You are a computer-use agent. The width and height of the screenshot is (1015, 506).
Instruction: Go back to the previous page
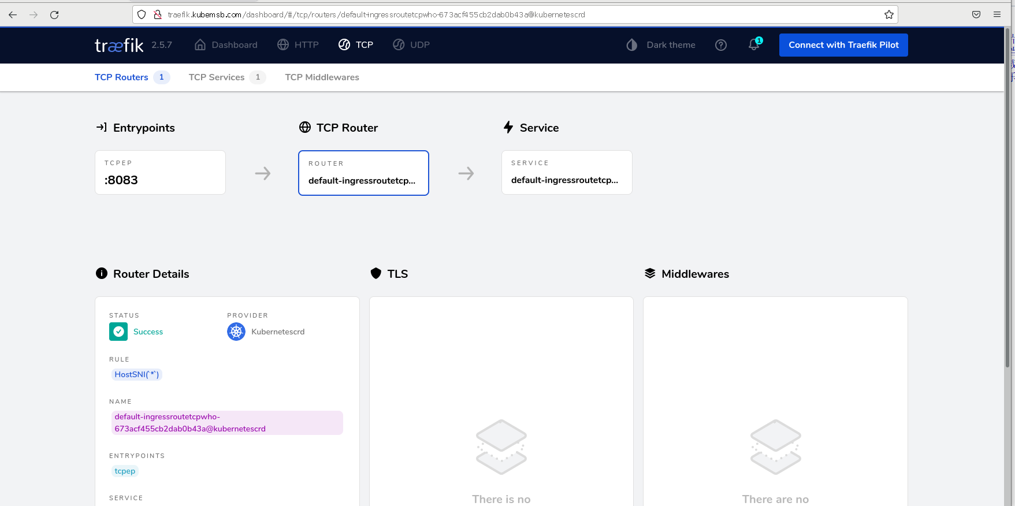pyautogui.click(x=13, y=14)
